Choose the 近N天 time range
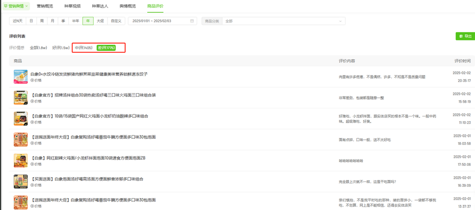Image resolution: width=475 pixels, height=210 pixels. (x=18, y=21)
